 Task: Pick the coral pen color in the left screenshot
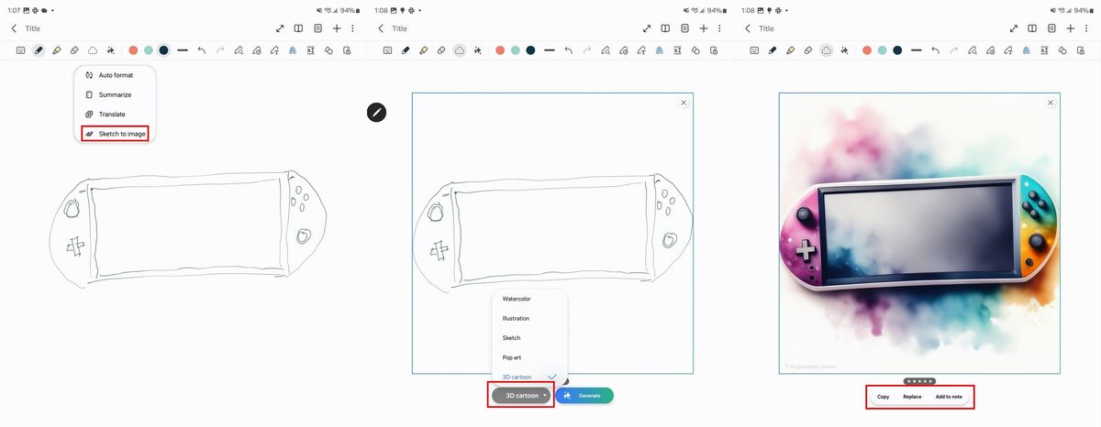tap(133, 50)
